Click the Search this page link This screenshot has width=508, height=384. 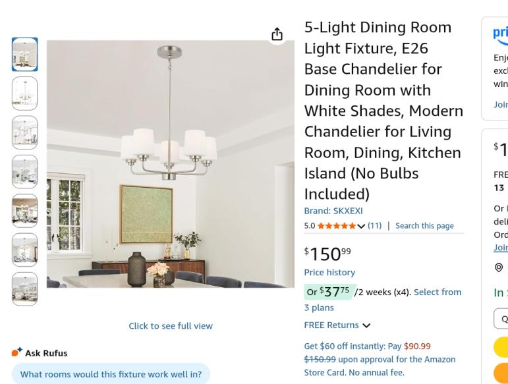[424, 225]
